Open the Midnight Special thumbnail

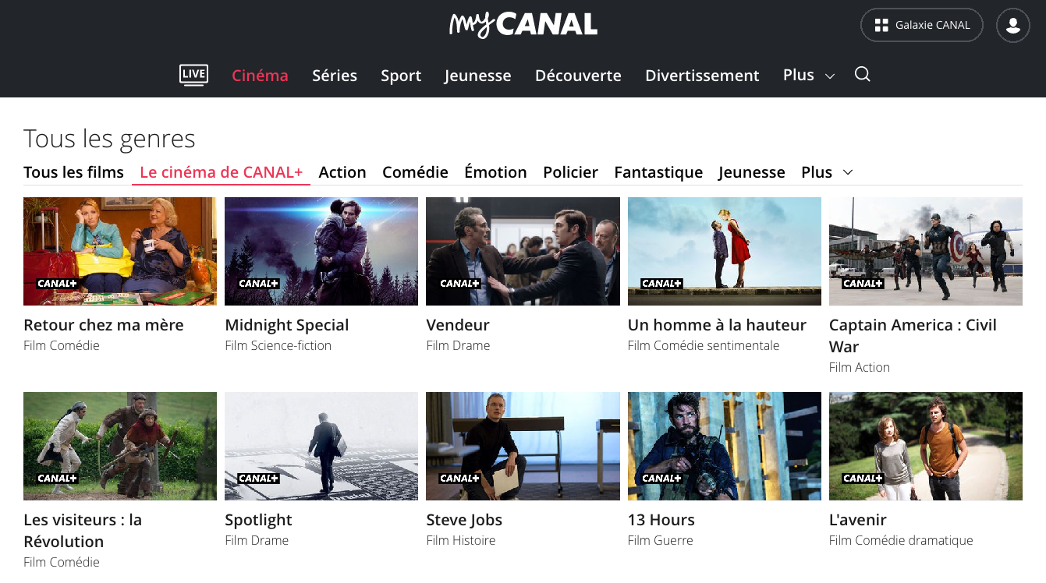[x=321, y=251]
